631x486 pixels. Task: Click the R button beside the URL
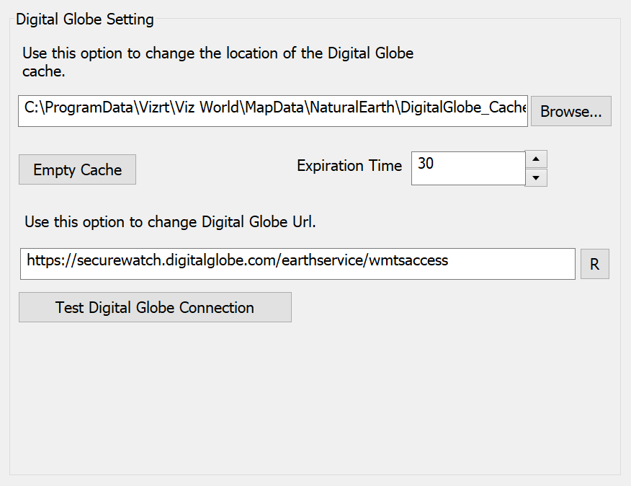coord(594,264)
